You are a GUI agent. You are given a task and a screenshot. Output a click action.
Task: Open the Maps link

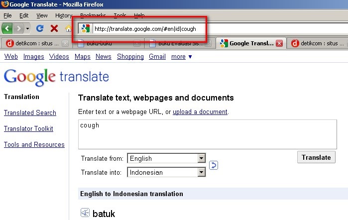tap(83, 57)
